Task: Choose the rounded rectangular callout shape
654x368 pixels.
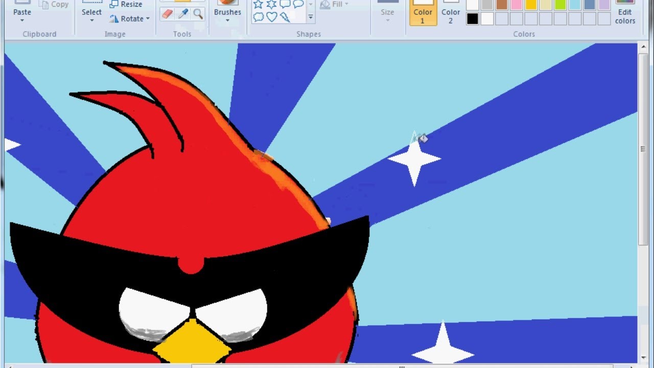Action: coord(285,5)
